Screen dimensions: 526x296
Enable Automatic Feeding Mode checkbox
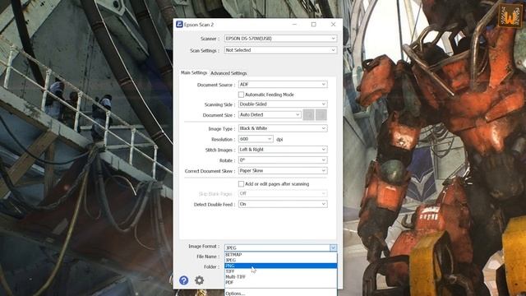(241, 95)
